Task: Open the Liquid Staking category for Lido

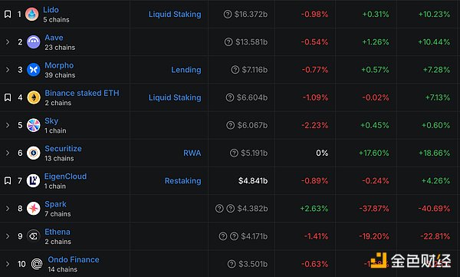Action: coord(175,15)
